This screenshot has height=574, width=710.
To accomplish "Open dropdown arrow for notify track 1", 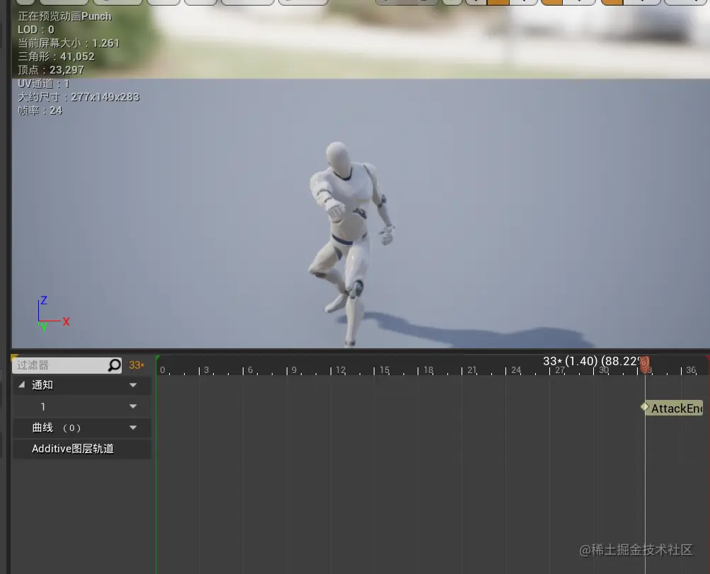I will pos(133,406).
